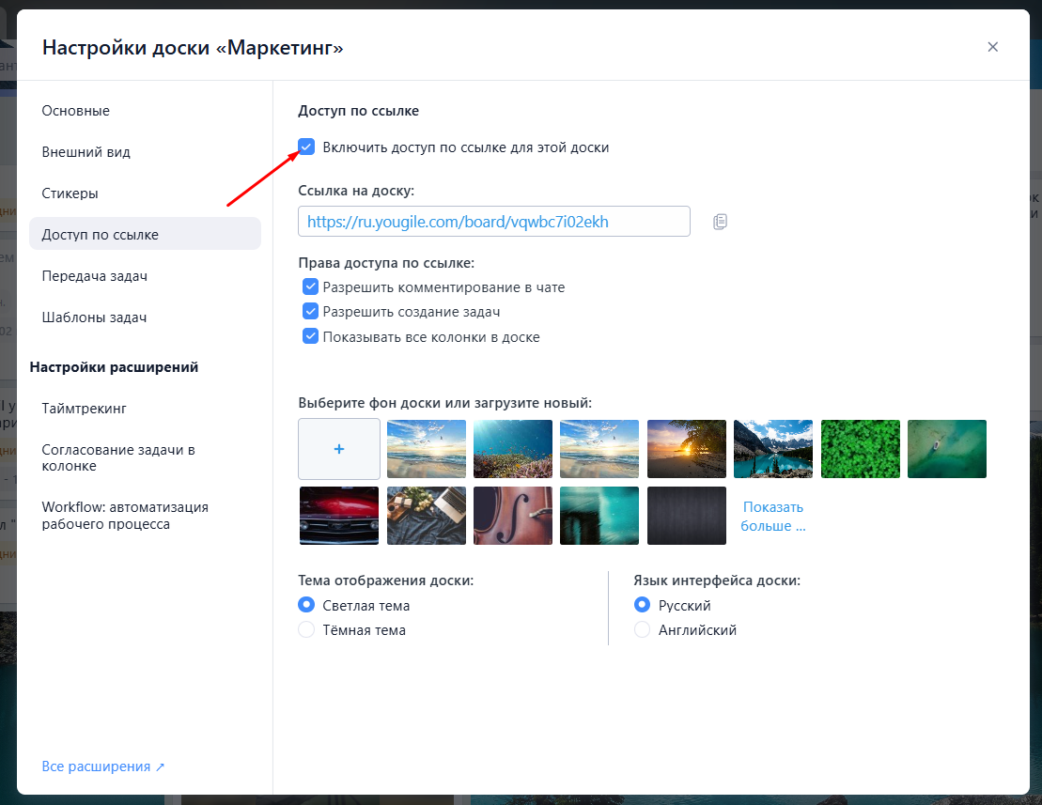Select the 'Светлая тема' radio button

point(306,604)
